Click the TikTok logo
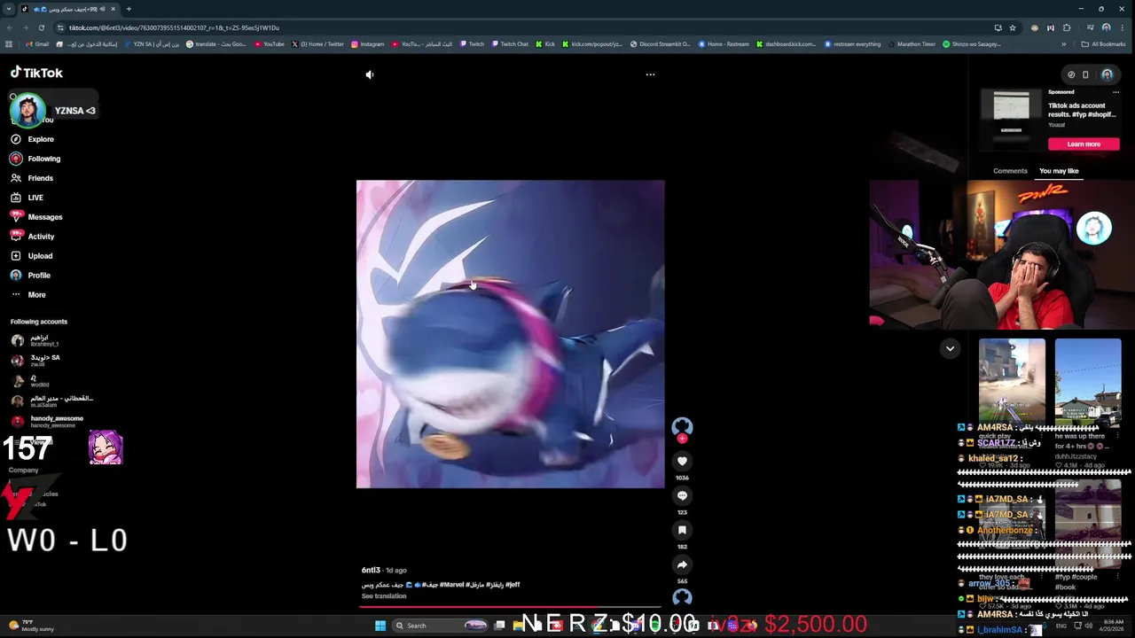 coord(36,73)
